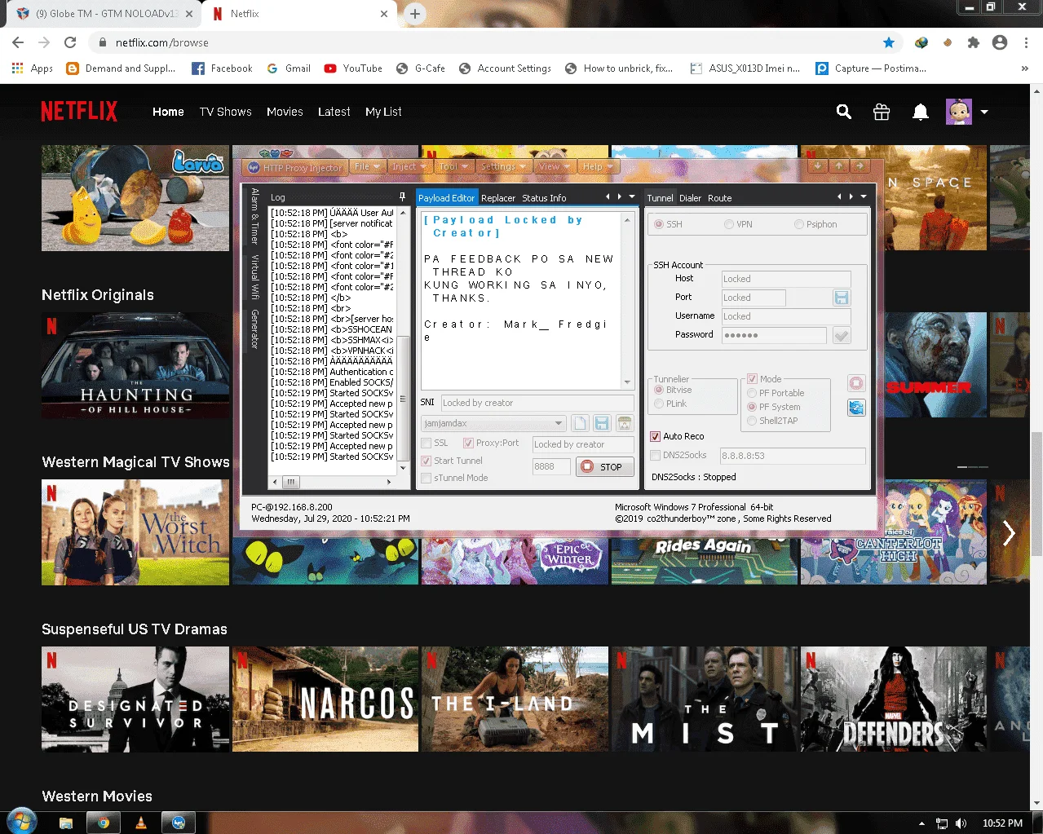This screenshot has width=1043, height=834.
Task: Click the checkmark icon beside Password field
Action: tap(842, 335)
